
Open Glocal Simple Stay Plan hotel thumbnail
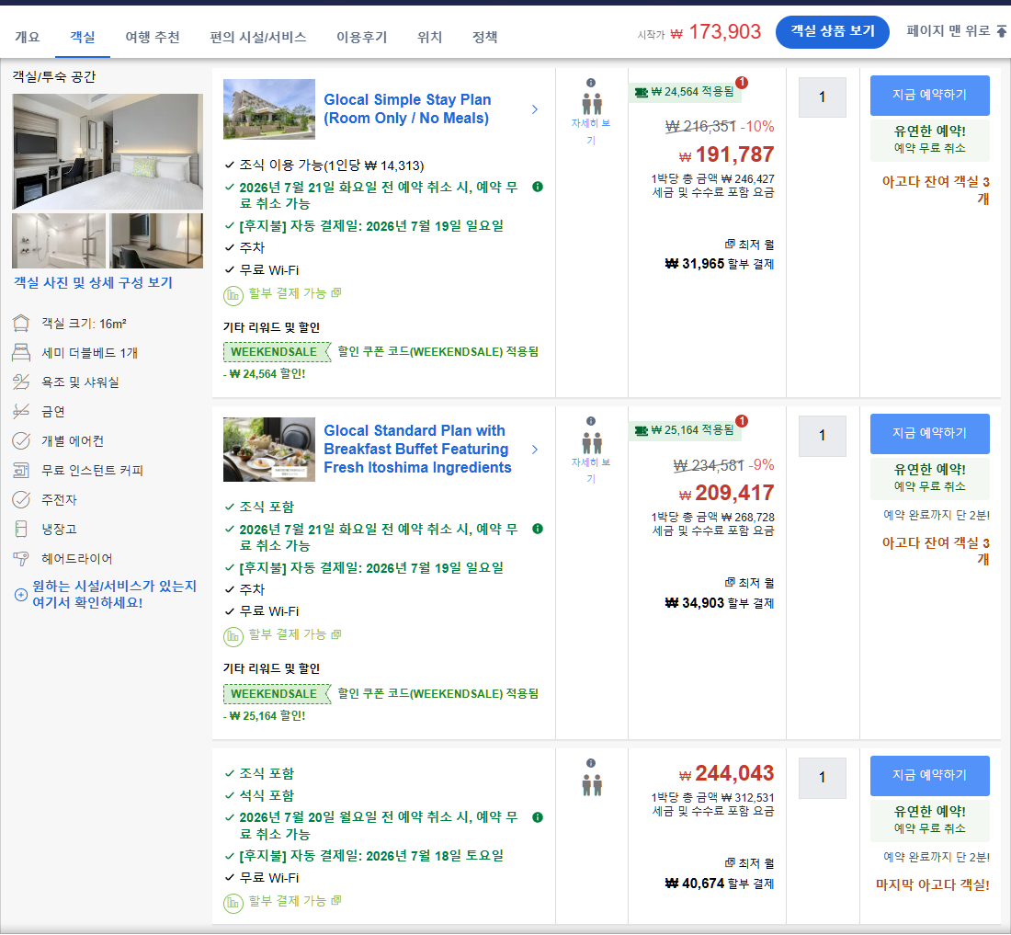[x=269, y=109]
